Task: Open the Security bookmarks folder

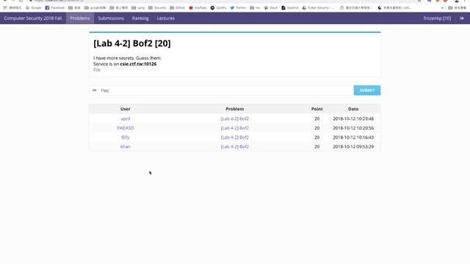Action: (157, 8)
